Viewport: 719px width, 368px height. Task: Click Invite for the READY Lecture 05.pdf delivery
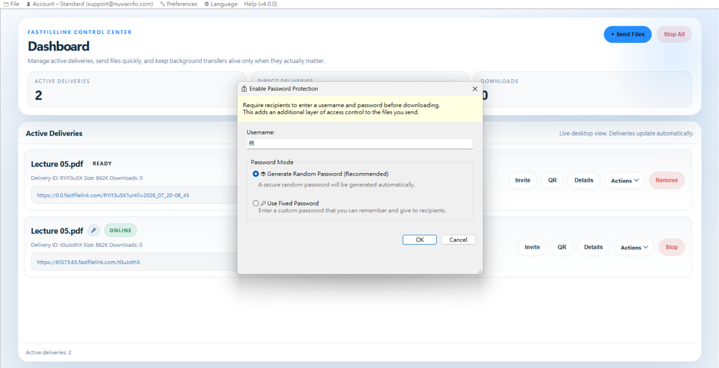pos(523,180)
